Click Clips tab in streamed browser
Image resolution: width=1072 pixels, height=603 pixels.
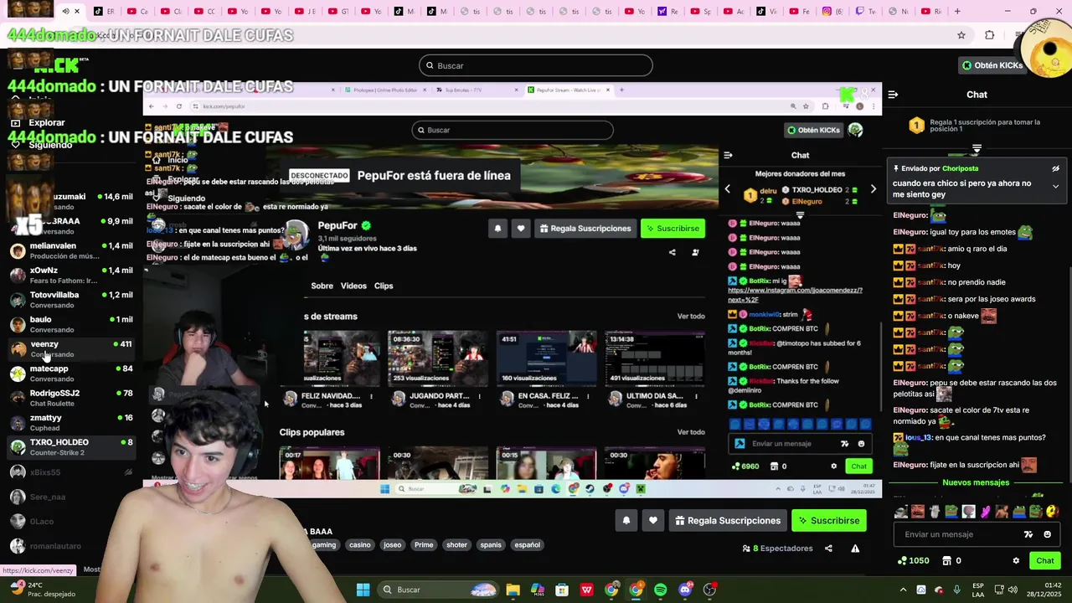point(384,286)
